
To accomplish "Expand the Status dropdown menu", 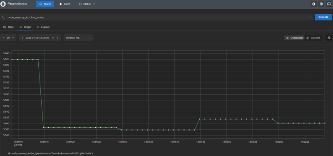I will (87, 4).
